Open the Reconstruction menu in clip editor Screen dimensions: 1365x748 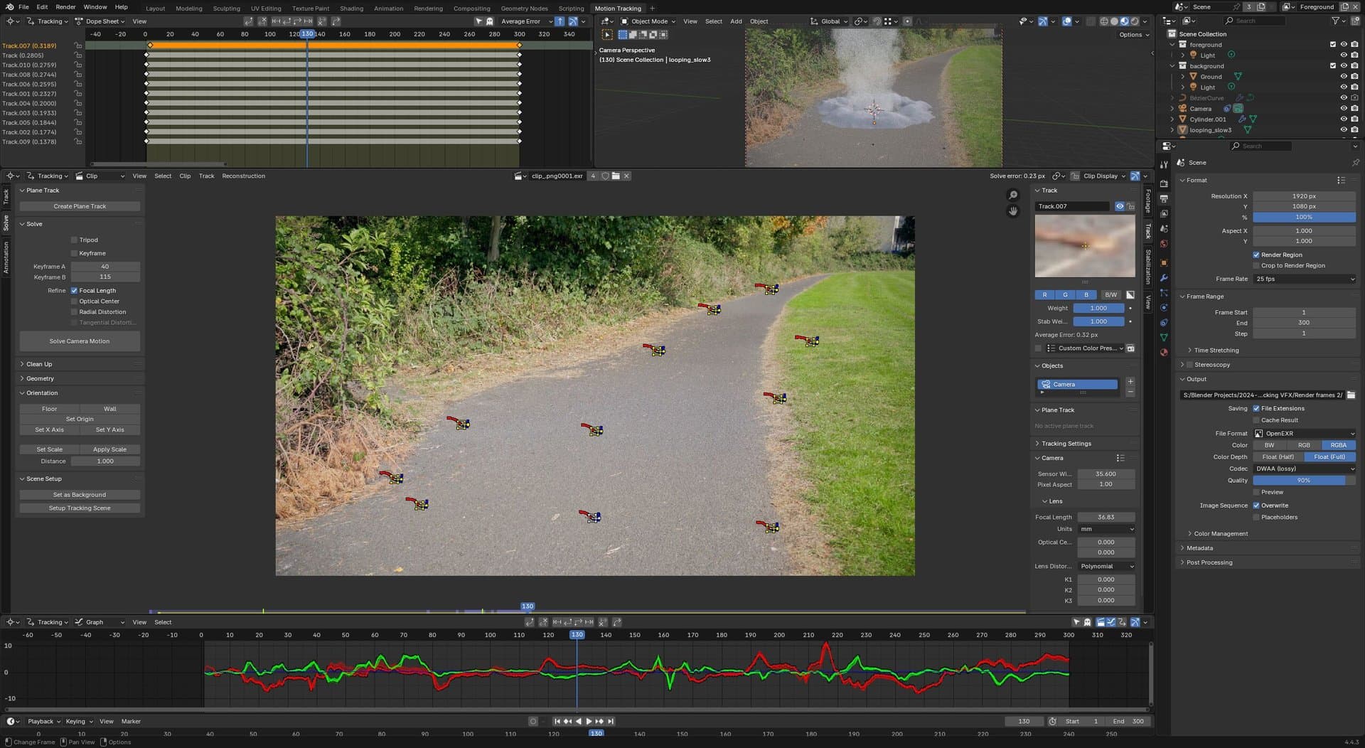[x=243, y=176]
